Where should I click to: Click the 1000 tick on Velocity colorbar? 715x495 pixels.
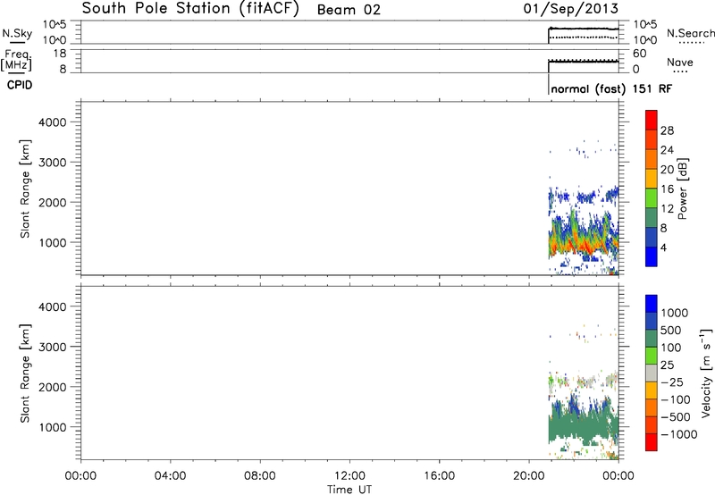[675, 313]
